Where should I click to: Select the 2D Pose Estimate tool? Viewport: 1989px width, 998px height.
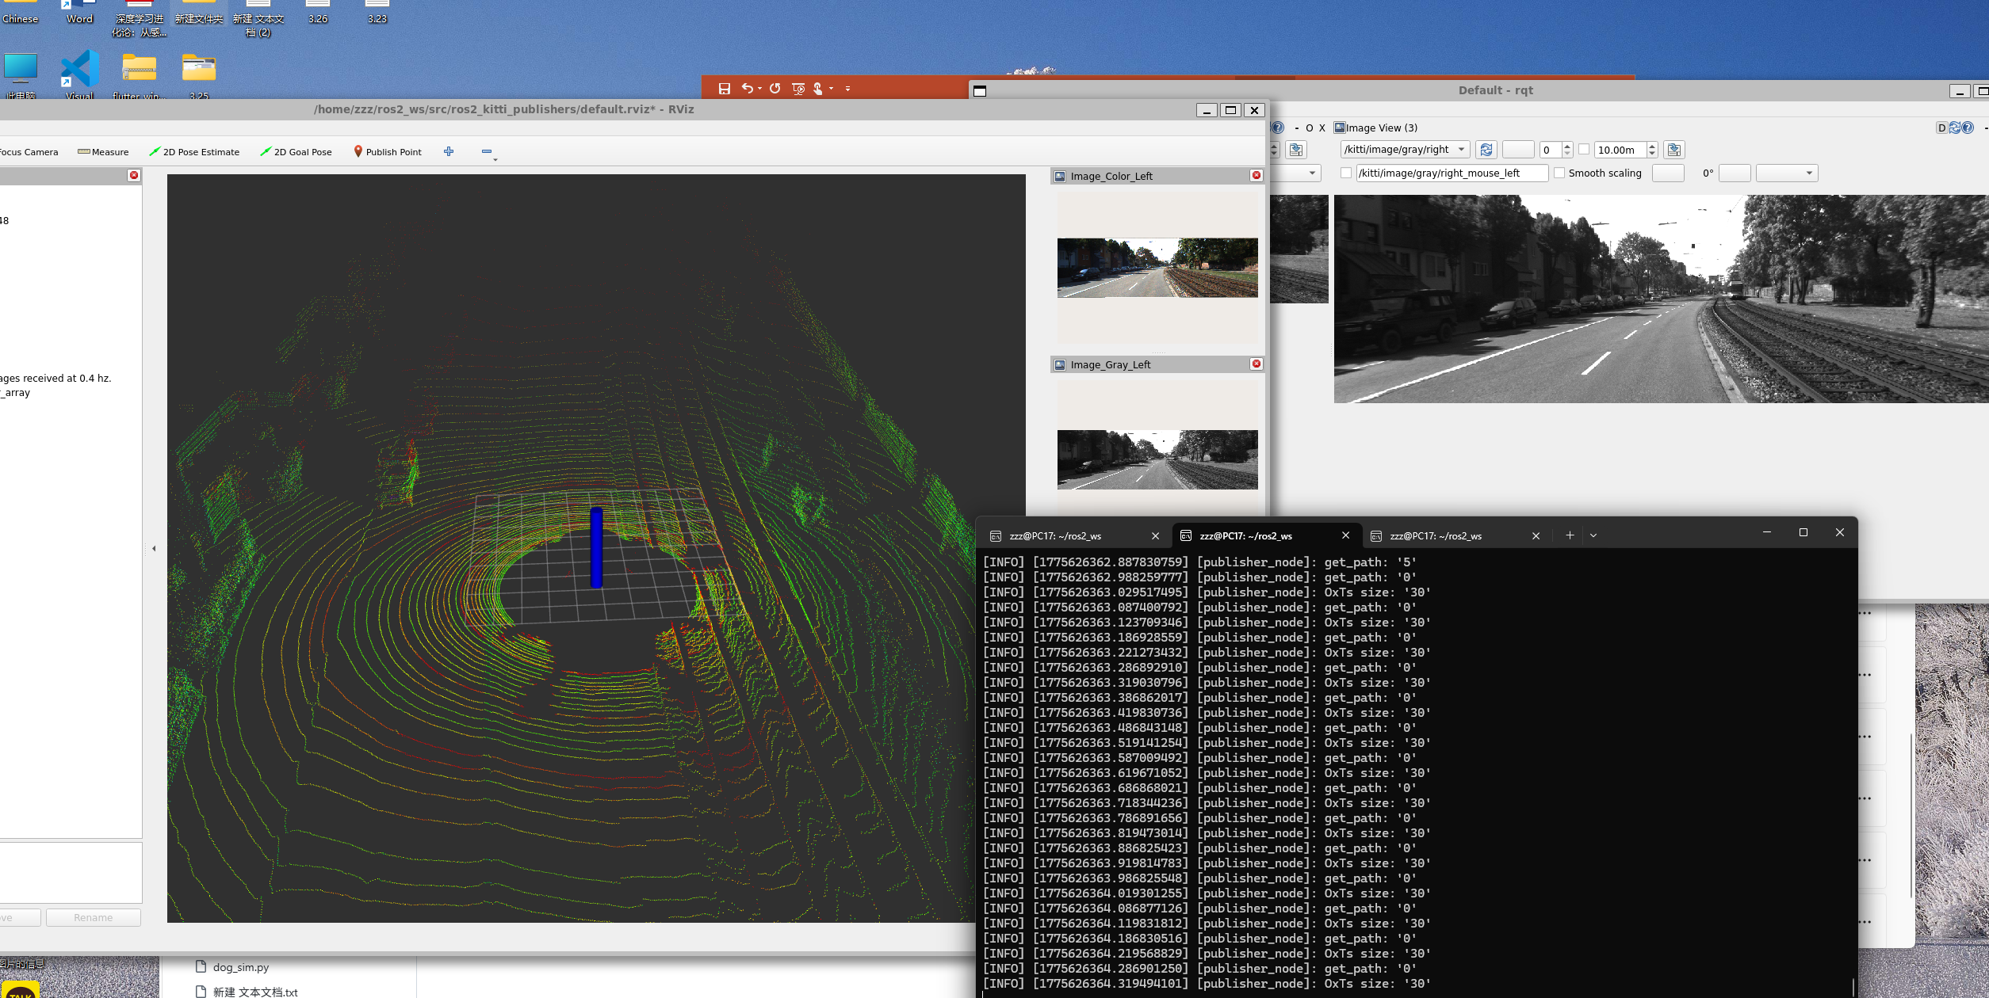194,152
